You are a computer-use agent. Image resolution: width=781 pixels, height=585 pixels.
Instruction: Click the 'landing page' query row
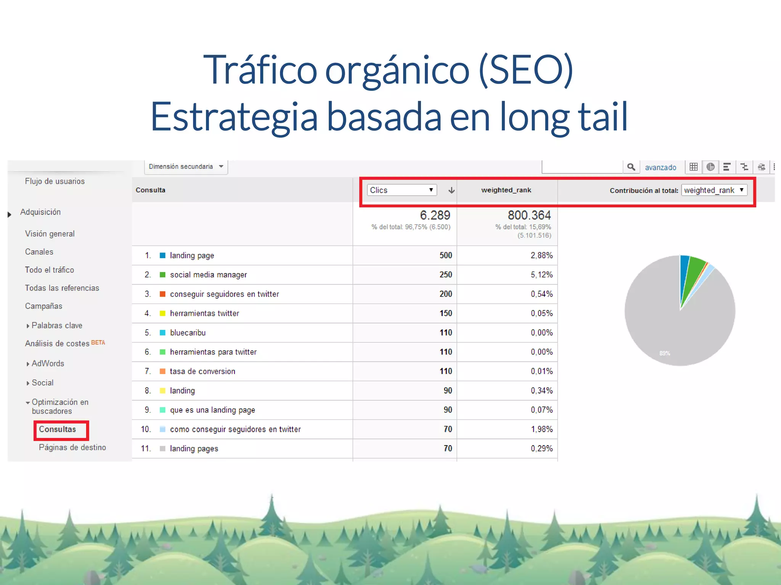coord(192,256)
